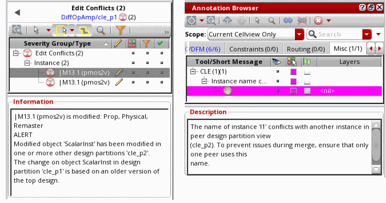
Task: Toggle the checked column box on highlighted M13.1 row
Action: tap(162, 72)
